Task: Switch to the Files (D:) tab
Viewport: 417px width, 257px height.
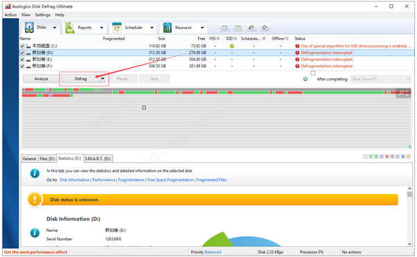Action: click(x=47, y=159)
